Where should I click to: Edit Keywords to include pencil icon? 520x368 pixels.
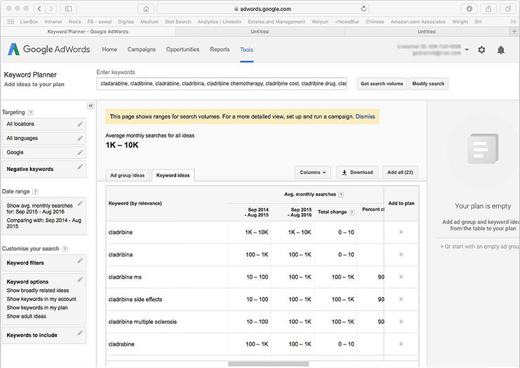80,333
